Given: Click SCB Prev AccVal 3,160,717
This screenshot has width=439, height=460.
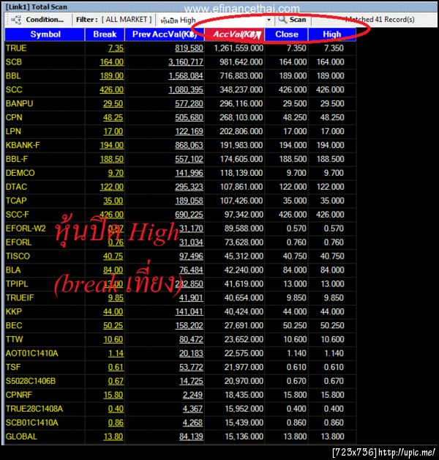Looking at the screenshot, I should [x=186, y=62].
